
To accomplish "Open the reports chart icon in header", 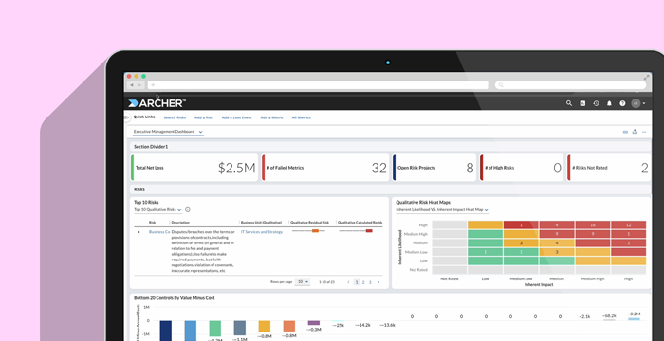I will [x=582, y=103].
